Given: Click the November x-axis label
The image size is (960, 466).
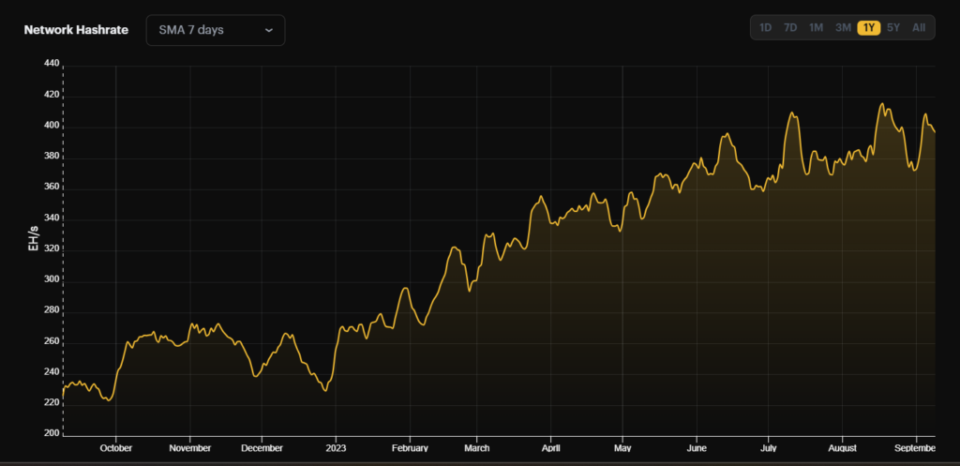Looking at the screenshot, I should (x=189, y=448).
